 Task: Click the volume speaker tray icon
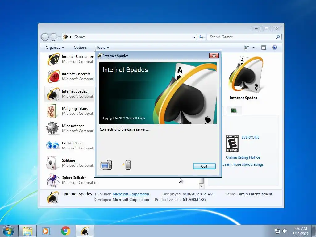[x=285, y=231]
